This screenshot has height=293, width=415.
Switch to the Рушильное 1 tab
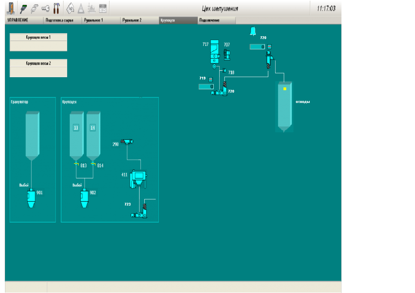[101, 20]
